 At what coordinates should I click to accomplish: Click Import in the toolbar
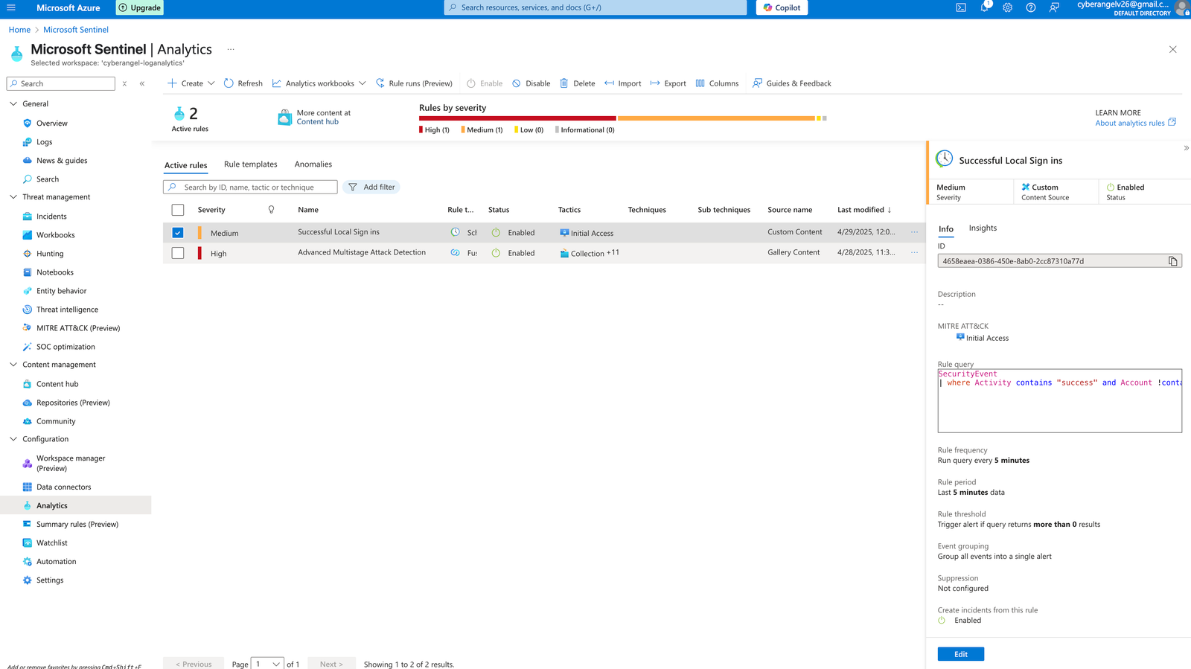(622, 83)
